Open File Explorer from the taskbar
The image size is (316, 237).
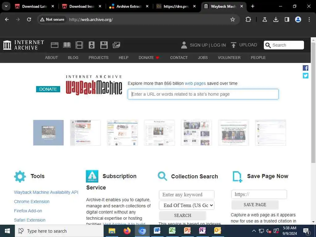pos(112,231)
